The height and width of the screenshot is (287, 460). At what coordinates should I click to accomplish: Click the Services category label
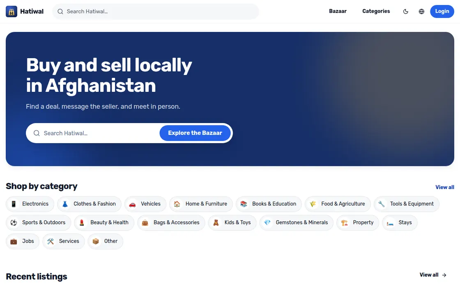click(x=69, y=241)
